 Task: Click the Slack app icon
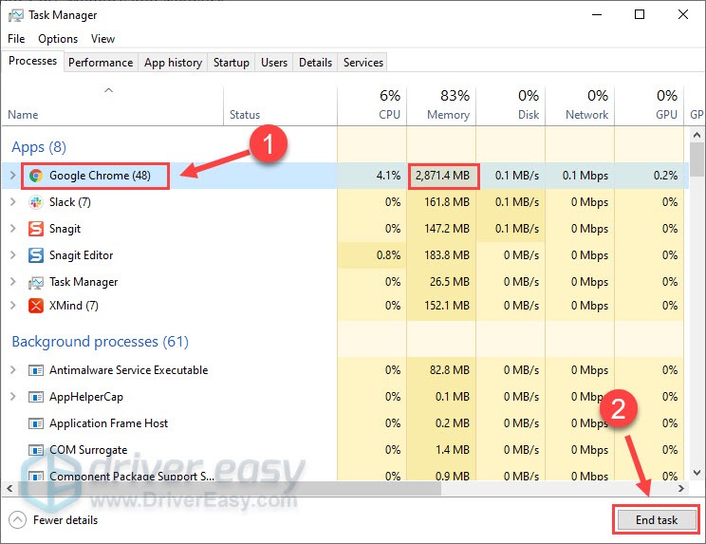(36, 202)
